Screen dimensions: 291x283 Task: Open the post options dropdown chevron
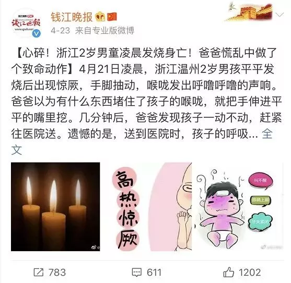coord(280,15)
